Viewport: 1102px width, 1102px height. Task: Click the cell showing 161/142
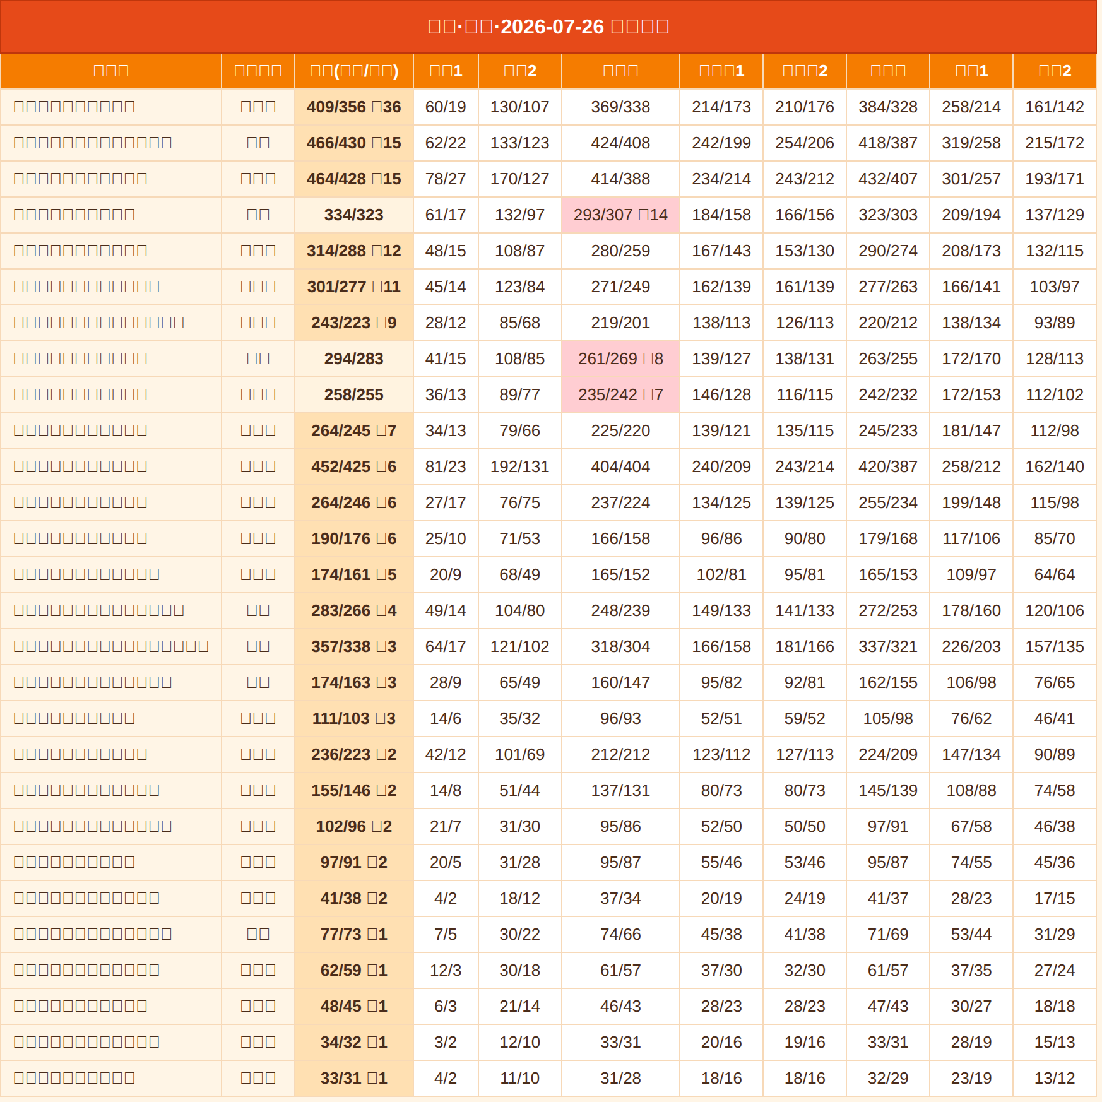1055,107
